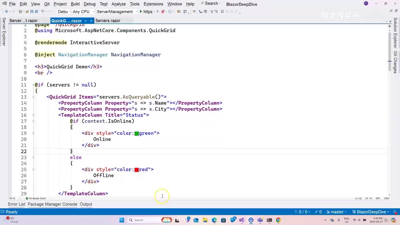Open the Windows Start menu
This screenshot has width=400, height=225.
[x=122, y=220]
